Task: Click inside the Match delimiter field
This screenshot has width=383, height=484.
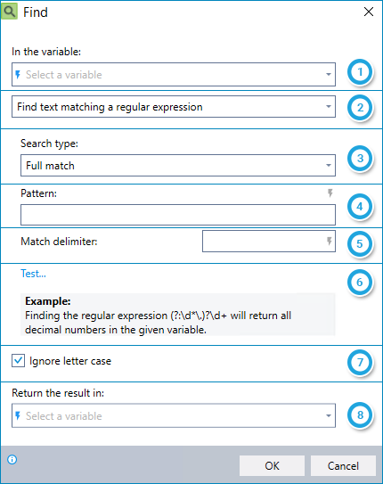Action: pos(269,241)
